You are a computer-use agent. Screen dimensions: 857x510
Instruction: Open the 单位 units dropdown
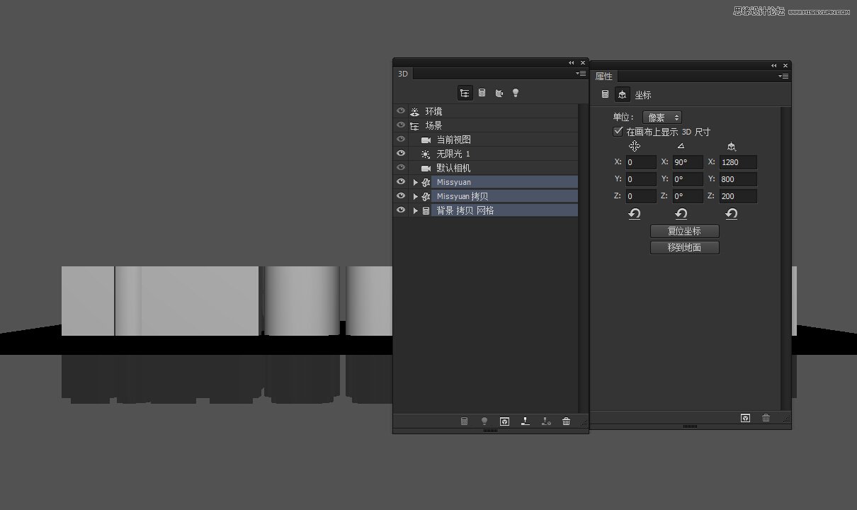point(662,118)
